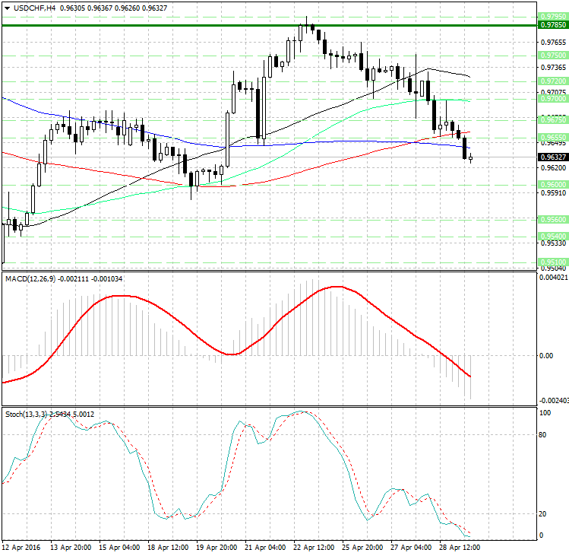
Task: Click the 18 Apr 12:00 time label
Action: tap(168, 547)
